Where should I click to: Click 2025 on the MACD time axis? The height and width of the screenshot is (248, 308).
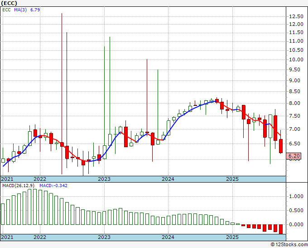(x=232, y=237)
